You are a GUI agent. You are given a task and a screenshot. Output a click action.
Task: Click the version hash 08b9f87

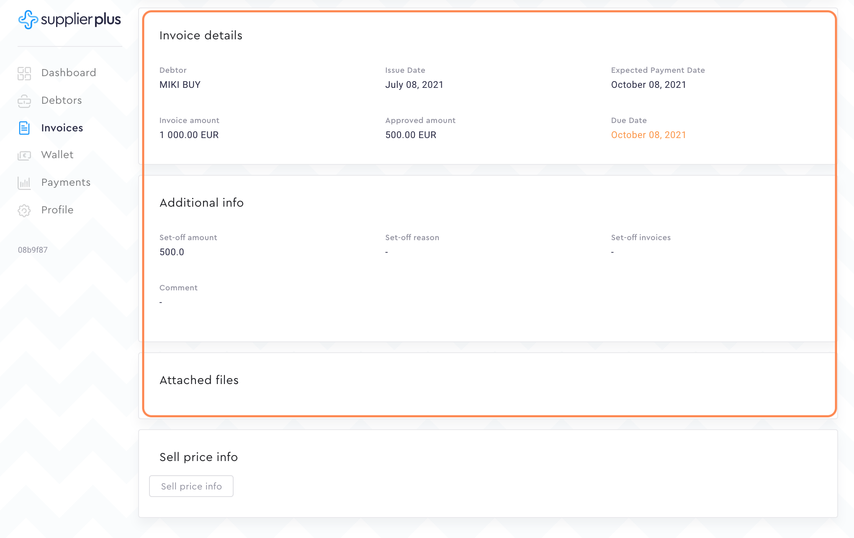pyautogui.click(x=33, y=250)
